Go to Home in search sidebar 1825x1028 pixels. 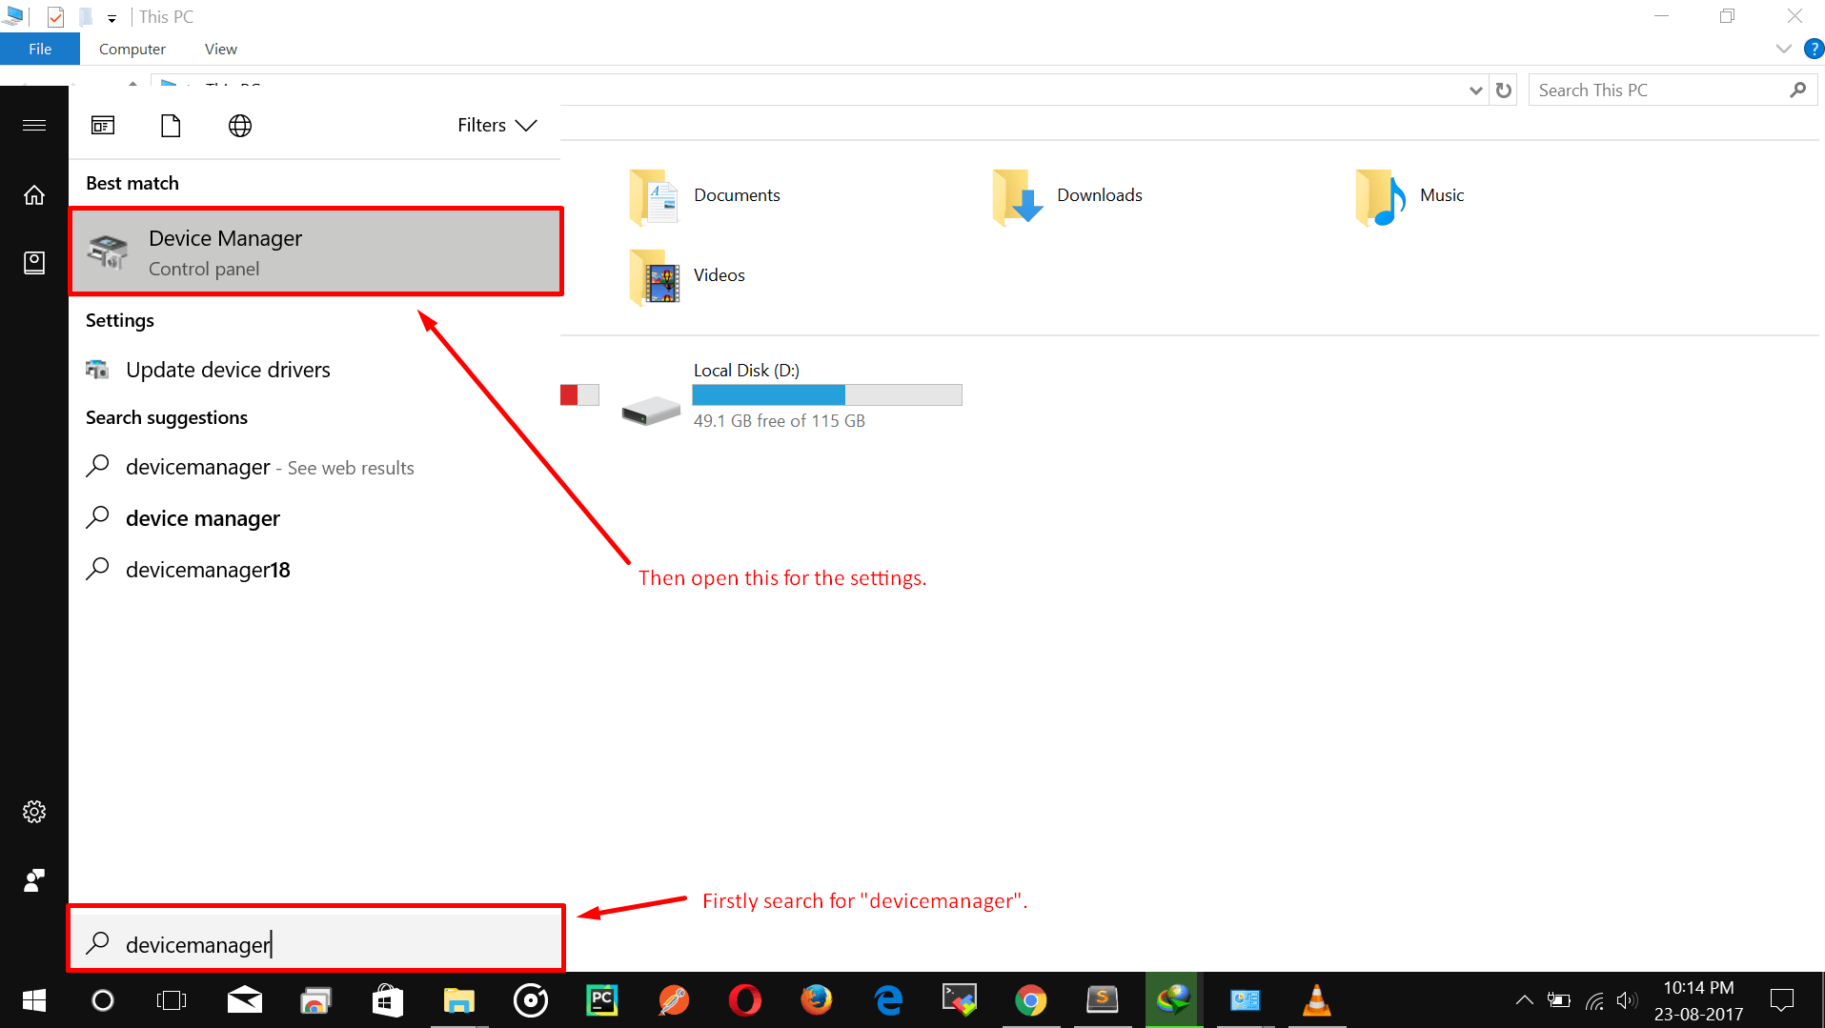[34, 195]
